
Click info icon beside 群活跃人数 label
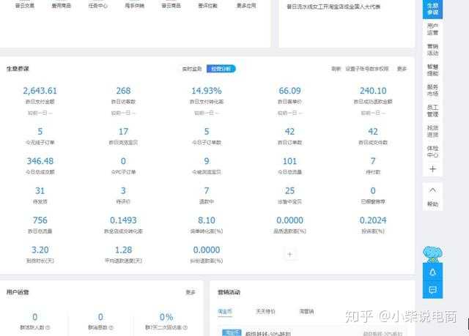[48, 327]
